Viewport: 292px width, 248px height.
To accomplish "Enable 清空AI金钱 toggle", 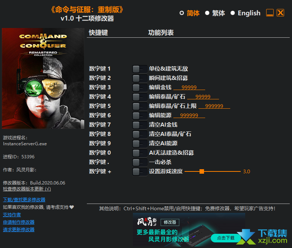I will [140, 125].
